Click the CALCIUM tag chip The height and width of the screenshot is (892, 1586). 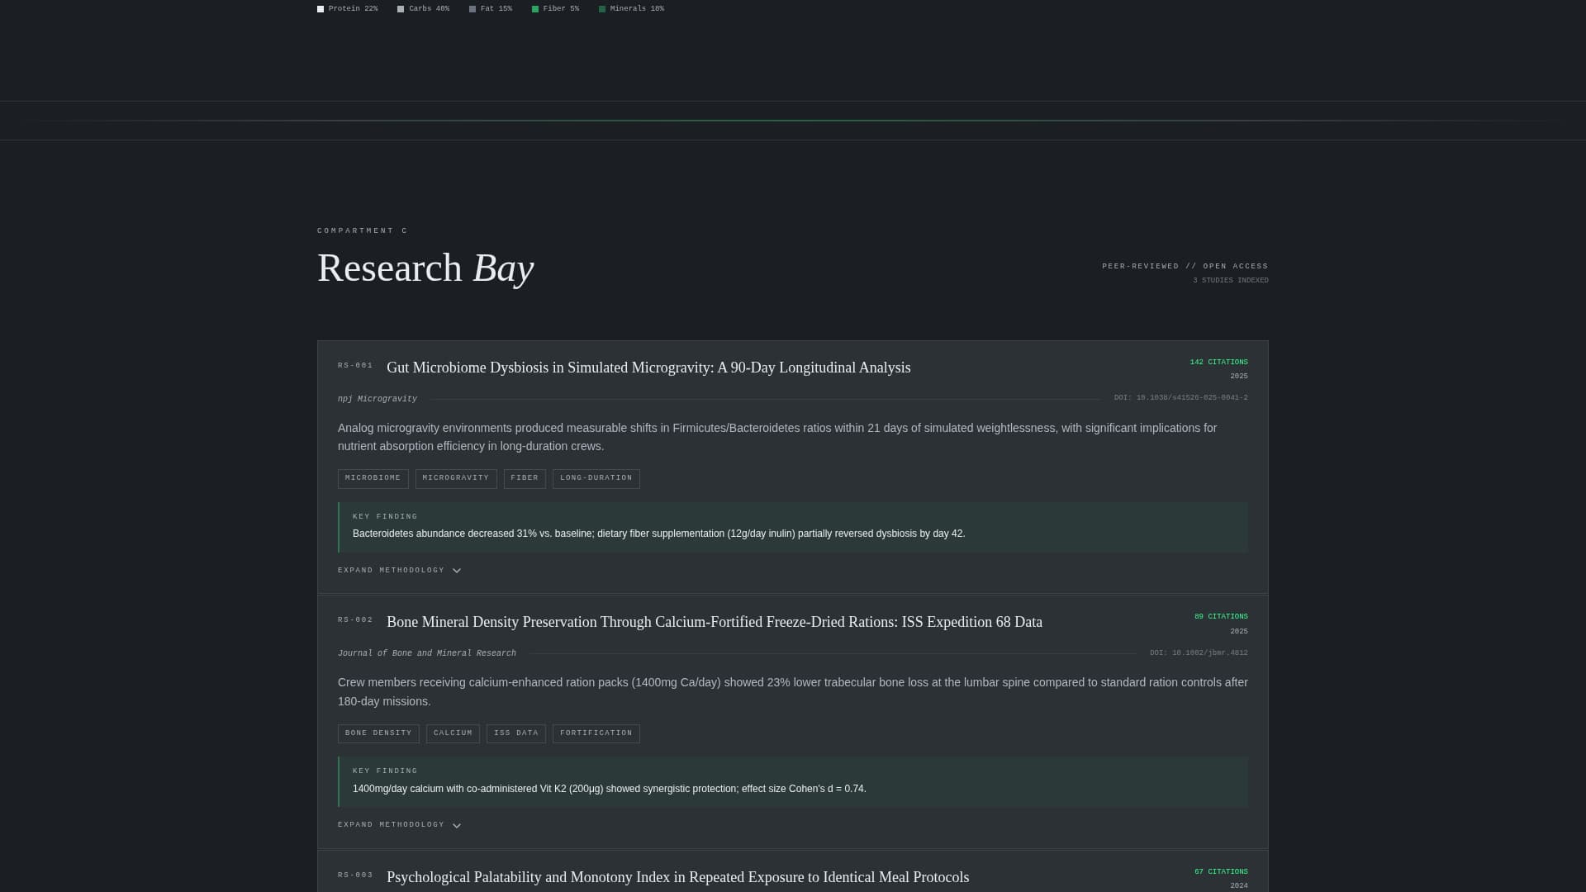(453, 733)
